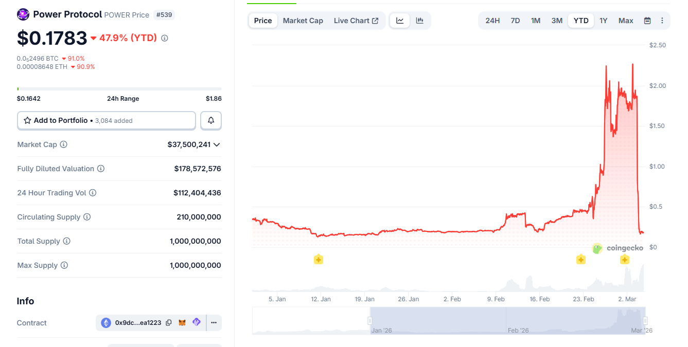Open 24 Hour Trading Vol info icon
This screenshot has height=347, width=688.
[93, 193]
